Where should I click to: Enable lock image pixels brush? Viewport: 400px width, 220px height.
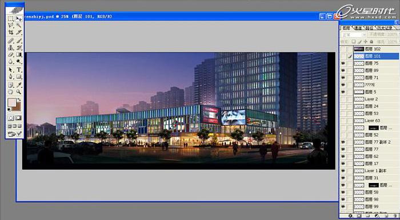(359, 42)
